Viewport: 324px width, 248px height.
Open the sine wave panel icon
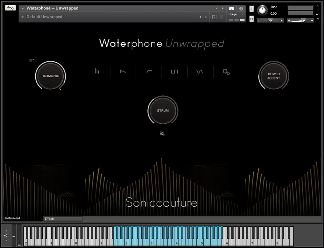pyautogui.click(x=200, y=72)
